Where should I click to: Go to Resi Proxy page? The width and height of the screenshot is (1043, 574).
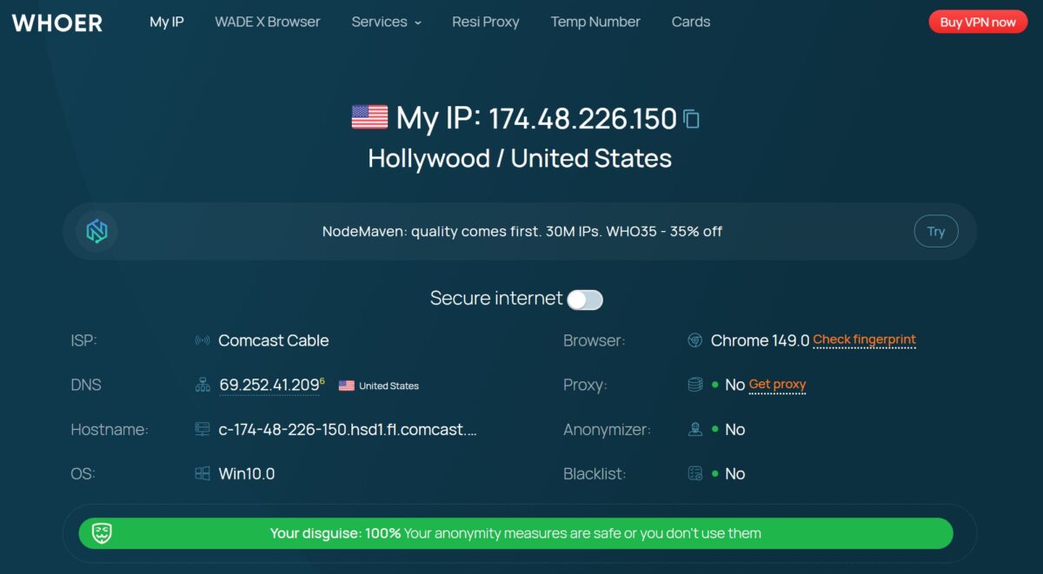point(486,22)
